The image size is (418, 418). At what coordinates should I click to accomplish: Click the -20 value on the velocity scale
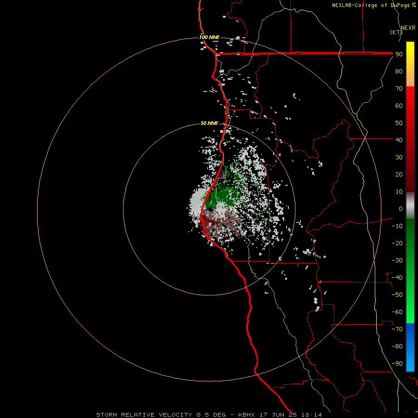(x=397, y=243)
